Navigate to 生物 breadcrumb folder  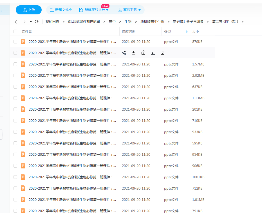[x=128, y=22]
